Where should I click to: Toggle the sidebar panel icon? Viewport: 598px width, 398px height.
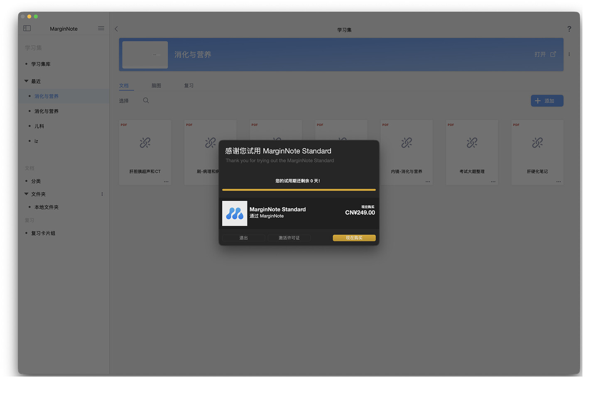pos(27,28)
